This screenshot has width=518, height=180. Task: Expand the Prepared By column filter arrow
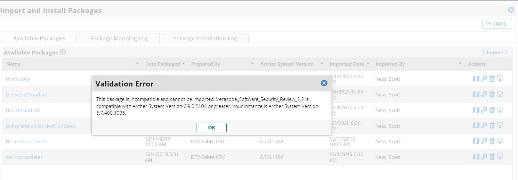pyautogui.click(x=253, y=64)
